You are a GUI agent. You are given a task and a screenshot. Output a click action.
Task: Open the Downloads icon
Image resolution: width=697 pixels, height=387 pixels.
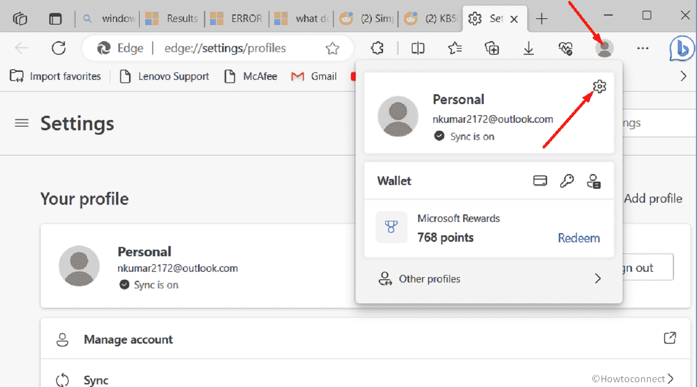(529, 49)
